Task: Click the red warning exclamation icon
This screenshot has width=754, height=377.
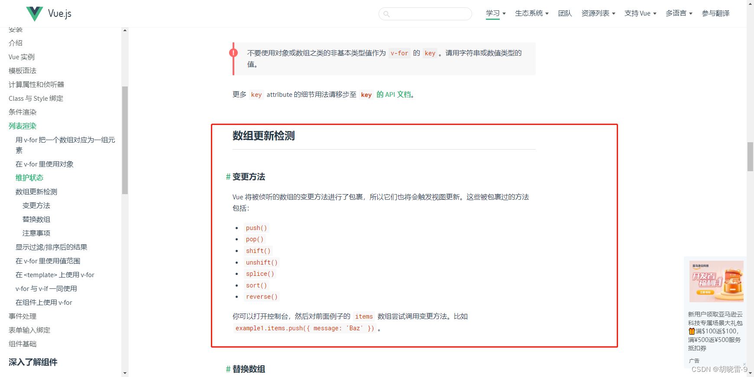Action: (233, 53)
